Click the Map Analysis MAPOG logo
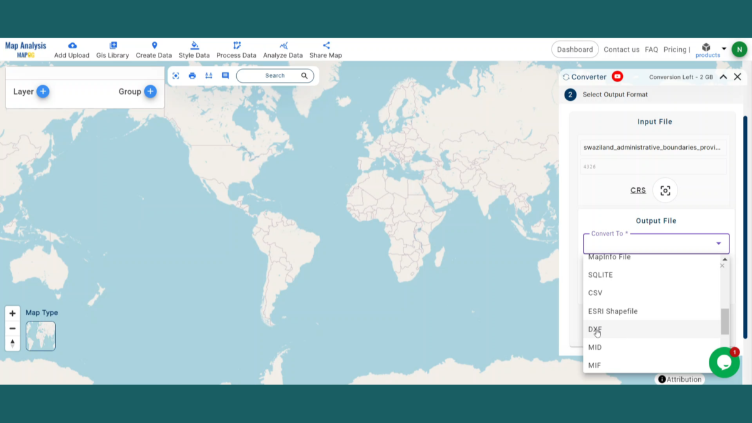Image resolution: width=752 pixels, height=423 pixels. pyautogui.click(x=26, y=50)
